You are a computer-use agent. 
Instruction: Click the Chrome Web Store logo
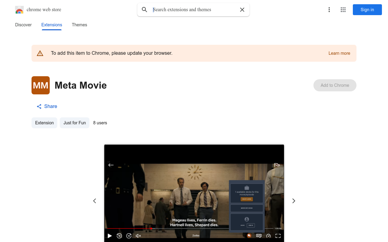[x=19, y=10]
